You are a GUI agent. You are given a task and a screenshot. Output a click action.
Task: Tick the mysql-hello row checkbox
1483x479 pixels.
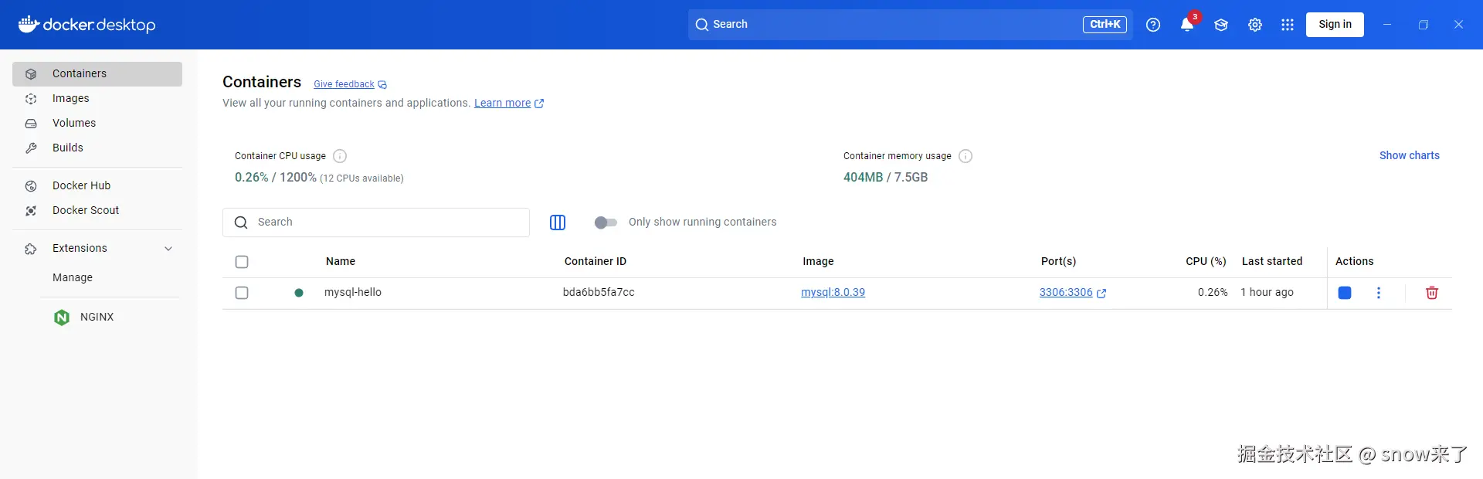pos(242,293)
